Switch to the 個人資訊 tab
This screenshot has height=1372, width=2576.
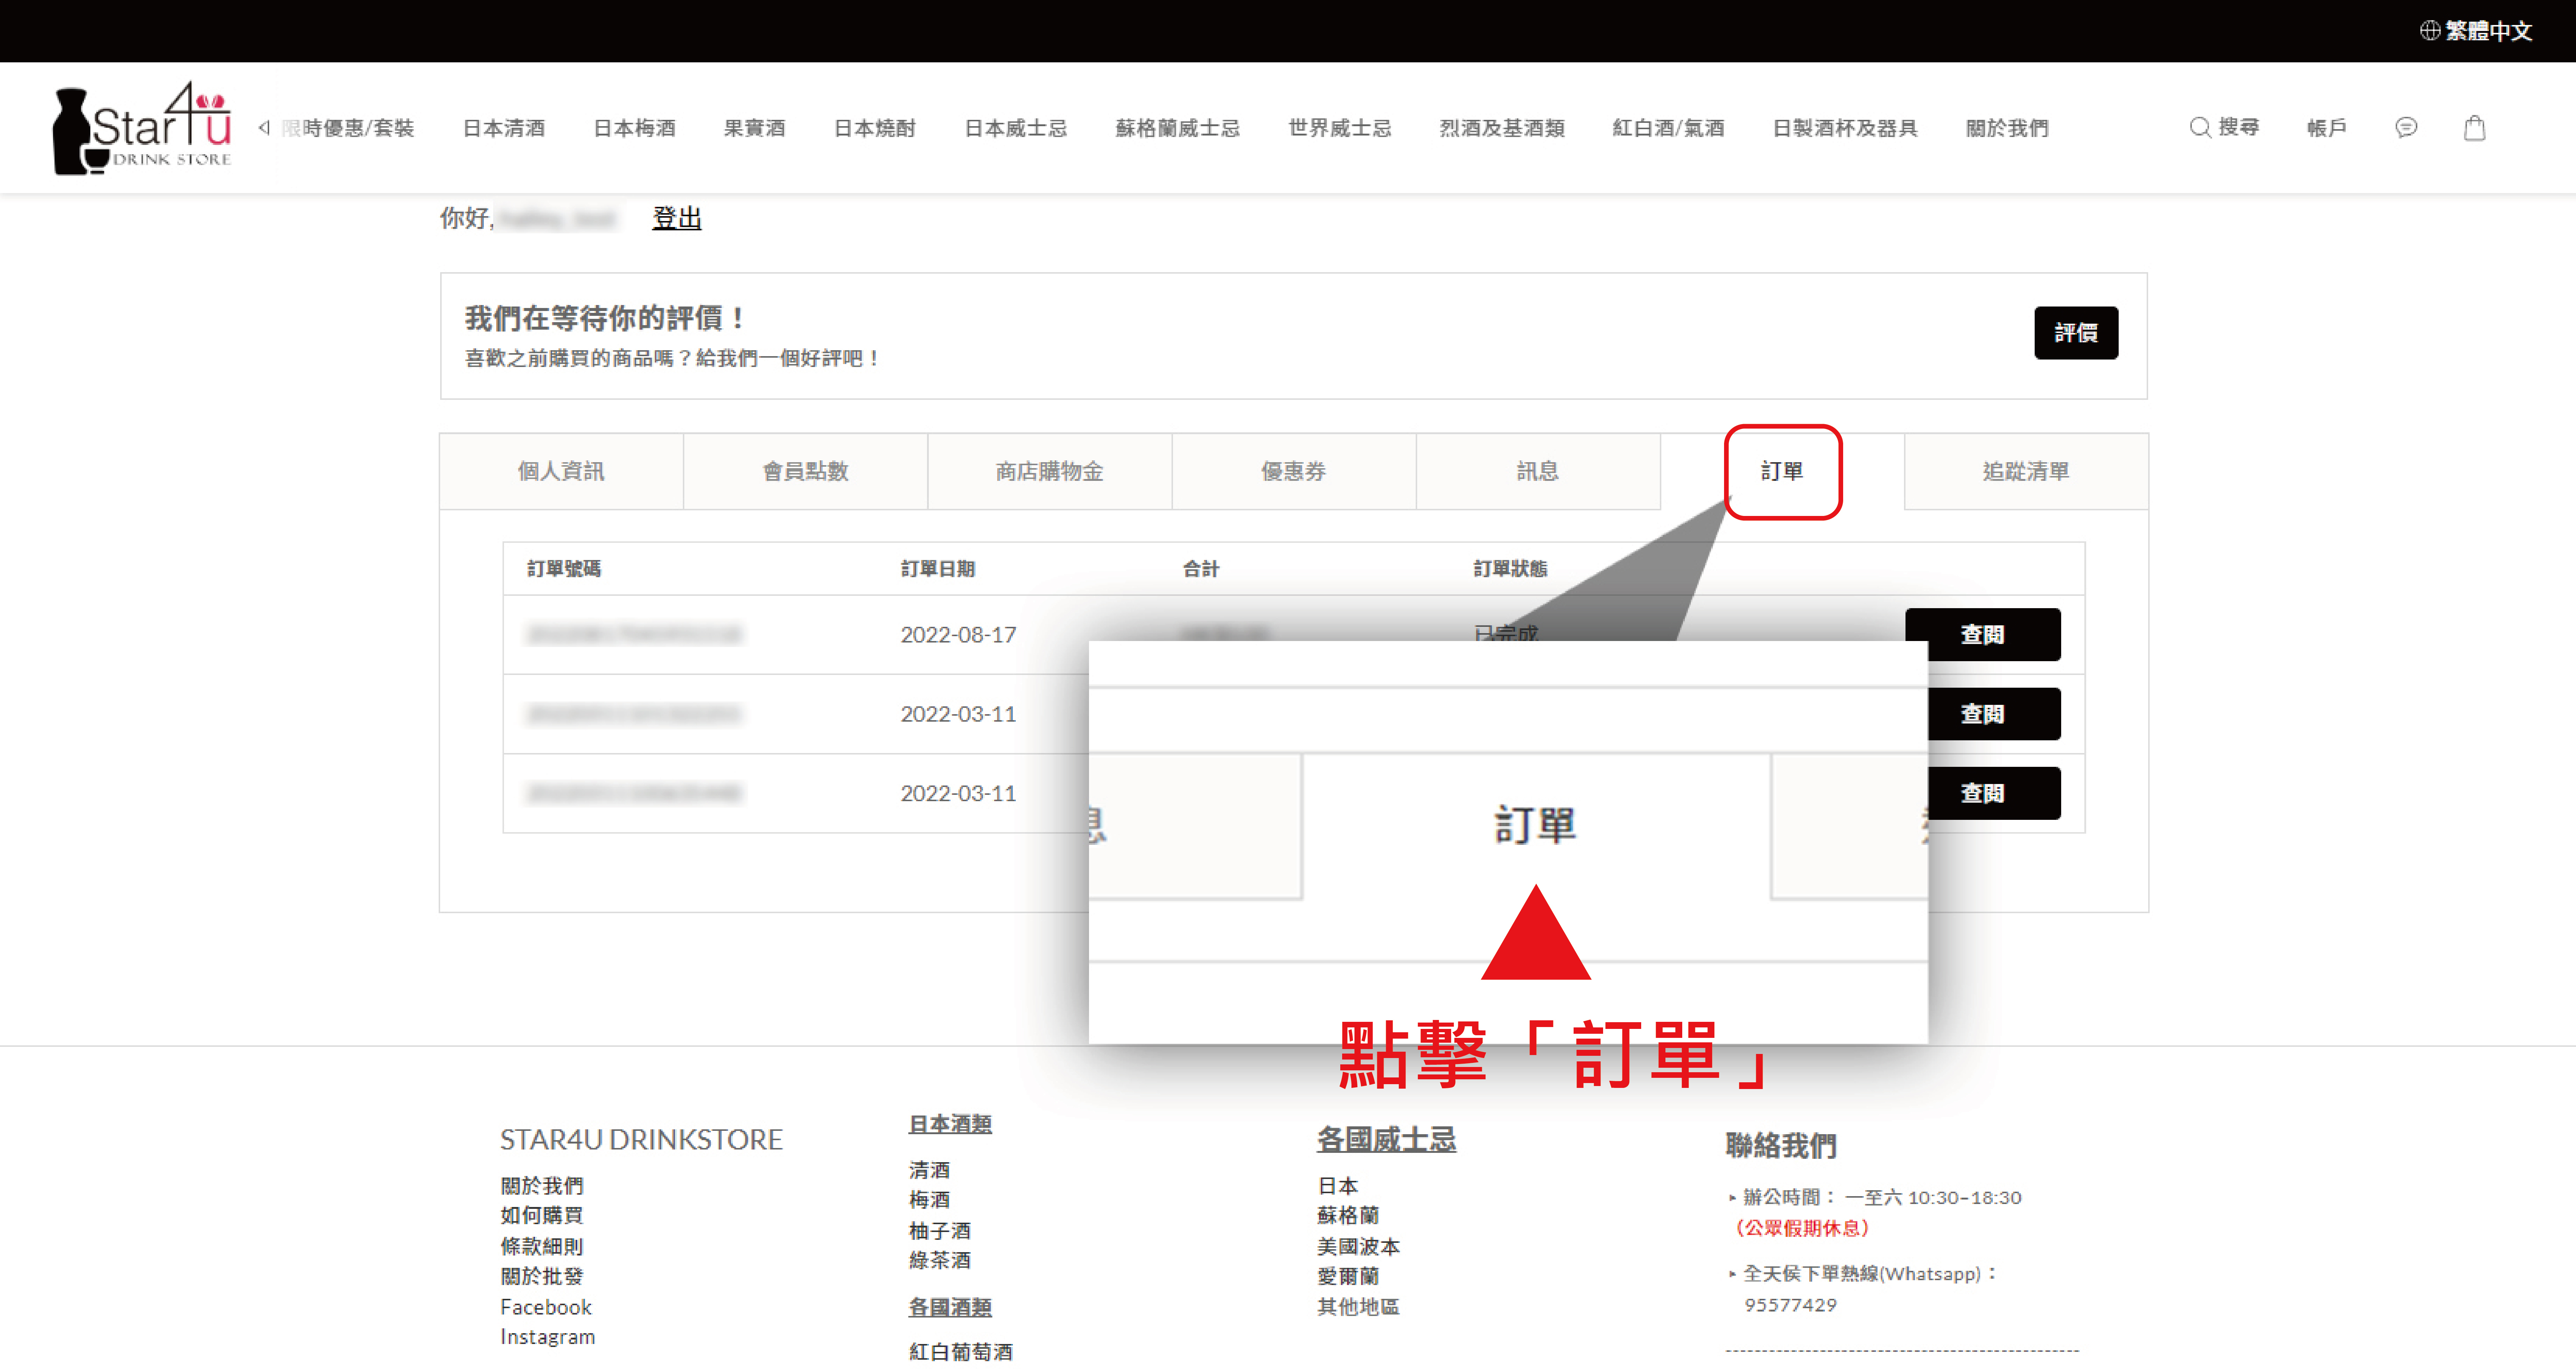coord(561,471)
